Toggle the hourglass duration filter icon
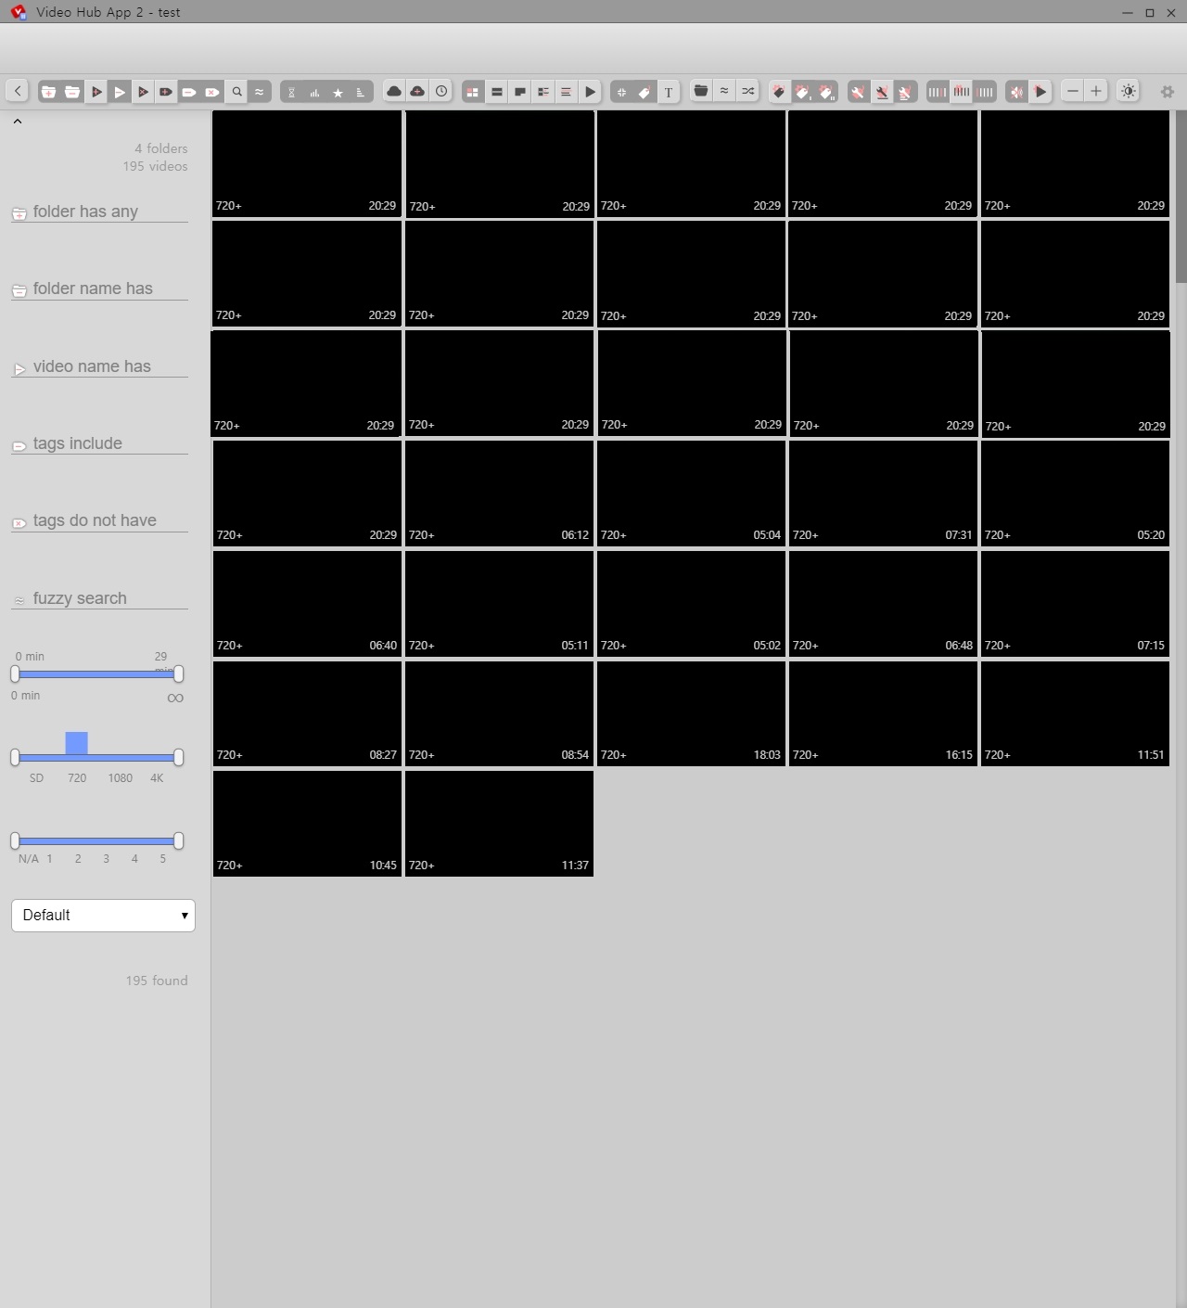Viewport: 1187px width, 1308px height. (291, 92)
